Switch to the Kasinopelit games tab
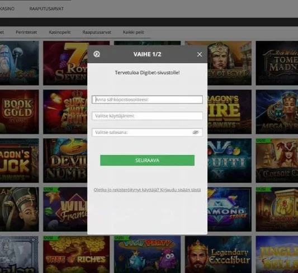 (x=60, y=32)
